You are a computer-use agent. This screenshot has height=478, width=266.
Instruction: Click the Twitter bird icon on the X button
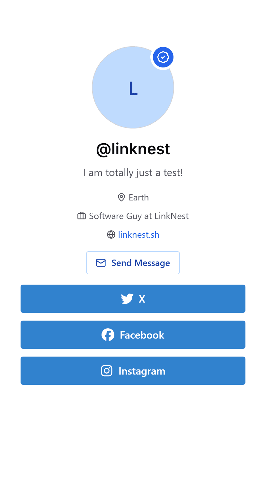point(127,298)
